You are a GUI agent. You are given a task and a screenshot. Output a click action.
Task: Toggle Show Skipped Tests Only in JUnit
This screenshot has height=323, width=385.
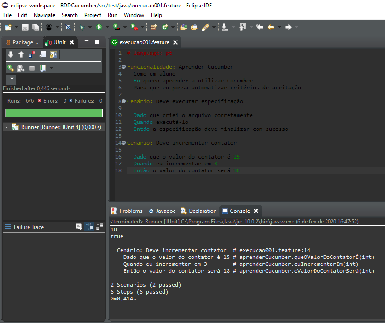click(x=42, y=54)
